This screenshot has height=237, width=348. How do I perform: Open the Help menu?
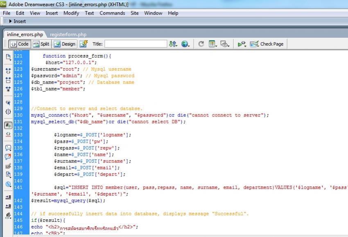[x=173, y=13]
